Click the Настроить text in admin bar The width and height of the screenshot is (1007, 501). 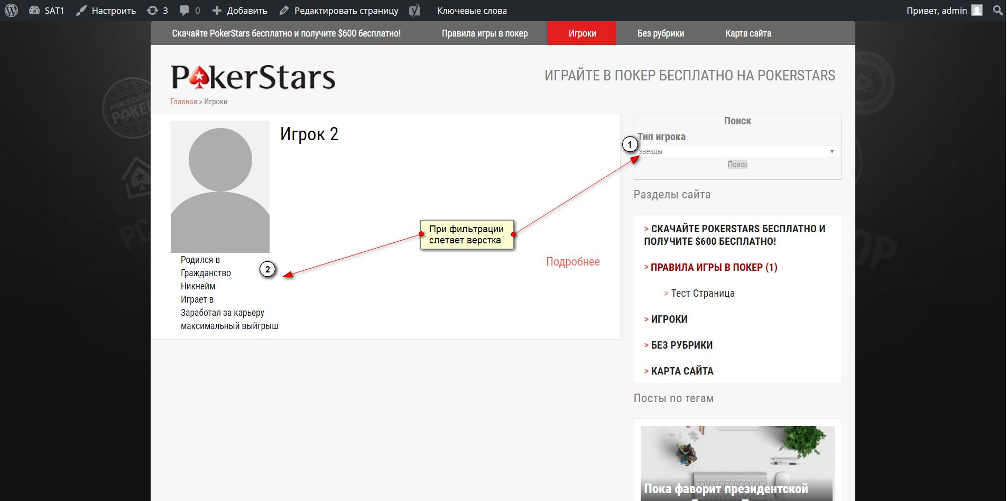click(114, 11)
